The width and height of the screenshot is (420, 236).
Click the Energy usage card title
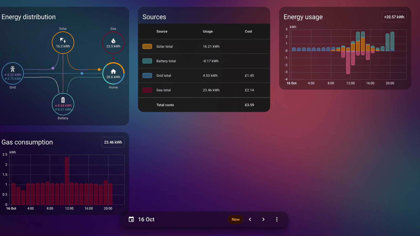tap(303, 17)
